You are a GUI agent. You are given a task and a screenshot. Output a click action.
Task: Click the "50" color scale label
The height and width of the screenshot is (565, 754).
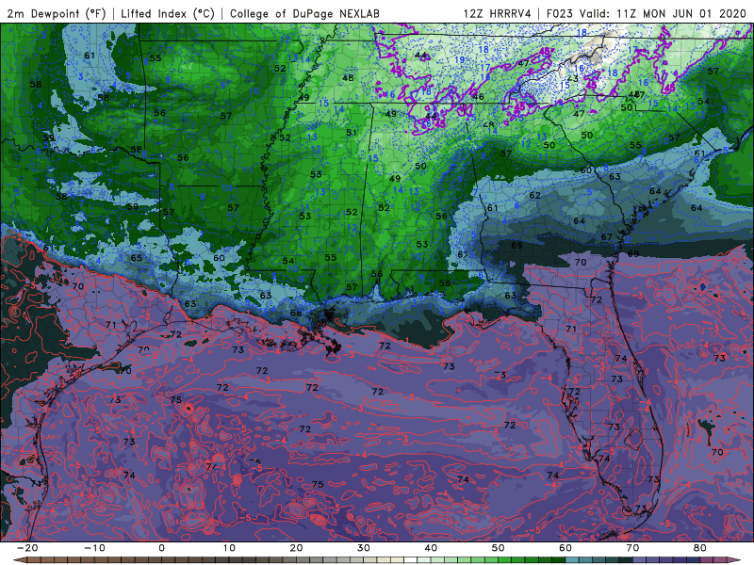pyautogui.click(x=499, y=548)
